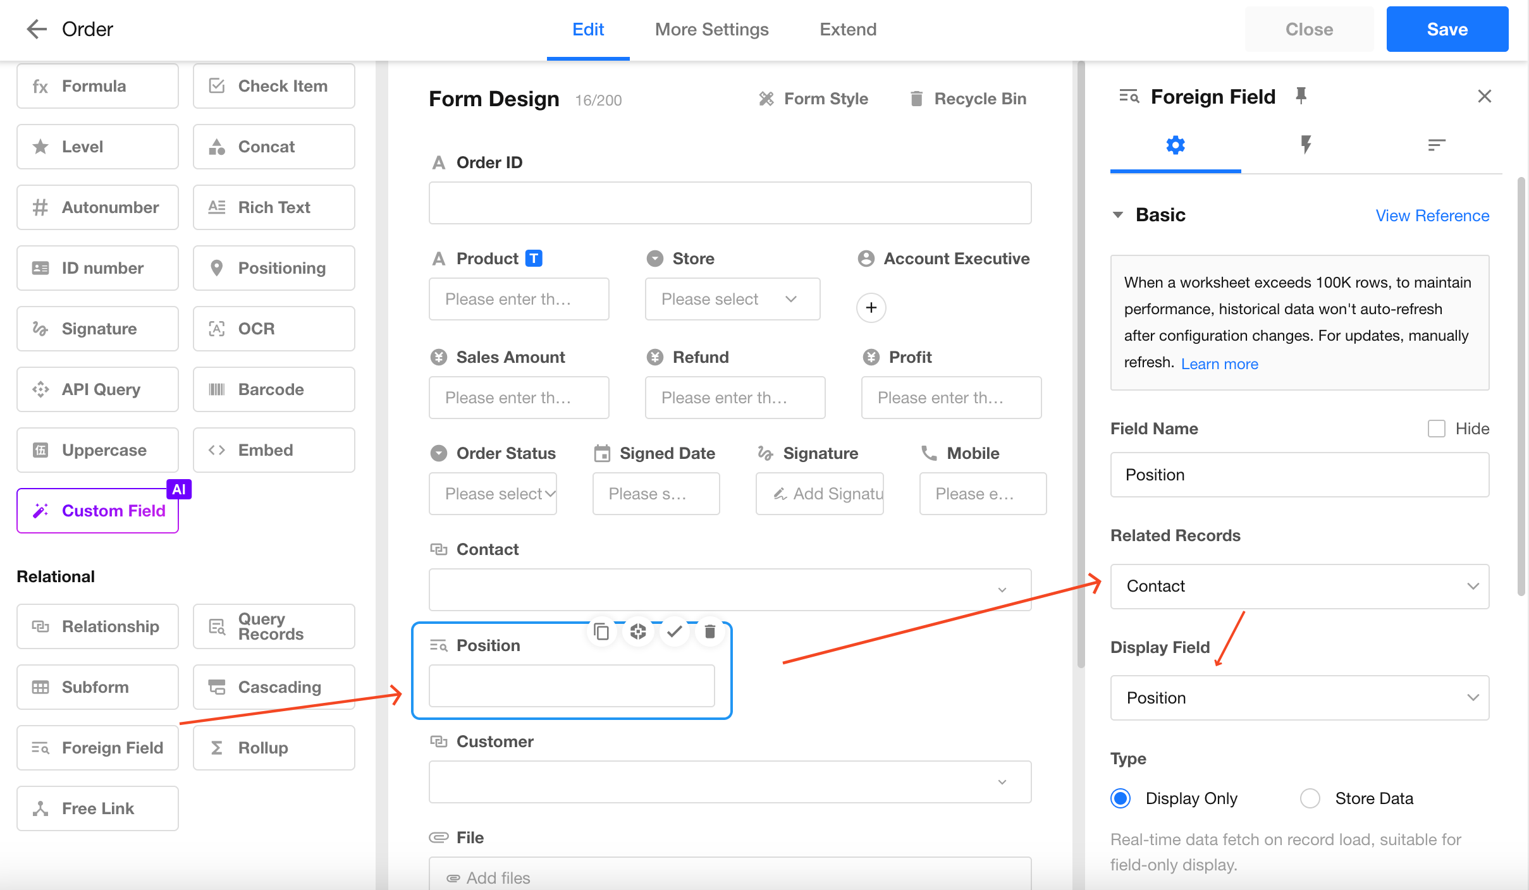
Task: Add the Barcode field type
Action: [274, 389]
